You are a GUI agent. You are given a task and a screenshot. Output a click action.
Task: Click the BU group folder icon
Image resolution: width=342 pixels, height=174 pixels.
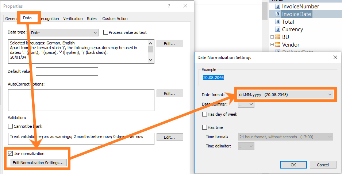click(278, 37)
